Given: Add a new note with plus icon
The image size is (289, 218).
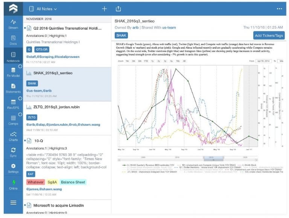Looking at the screenshot, I should pyautogui.click(x=104, y=9).
